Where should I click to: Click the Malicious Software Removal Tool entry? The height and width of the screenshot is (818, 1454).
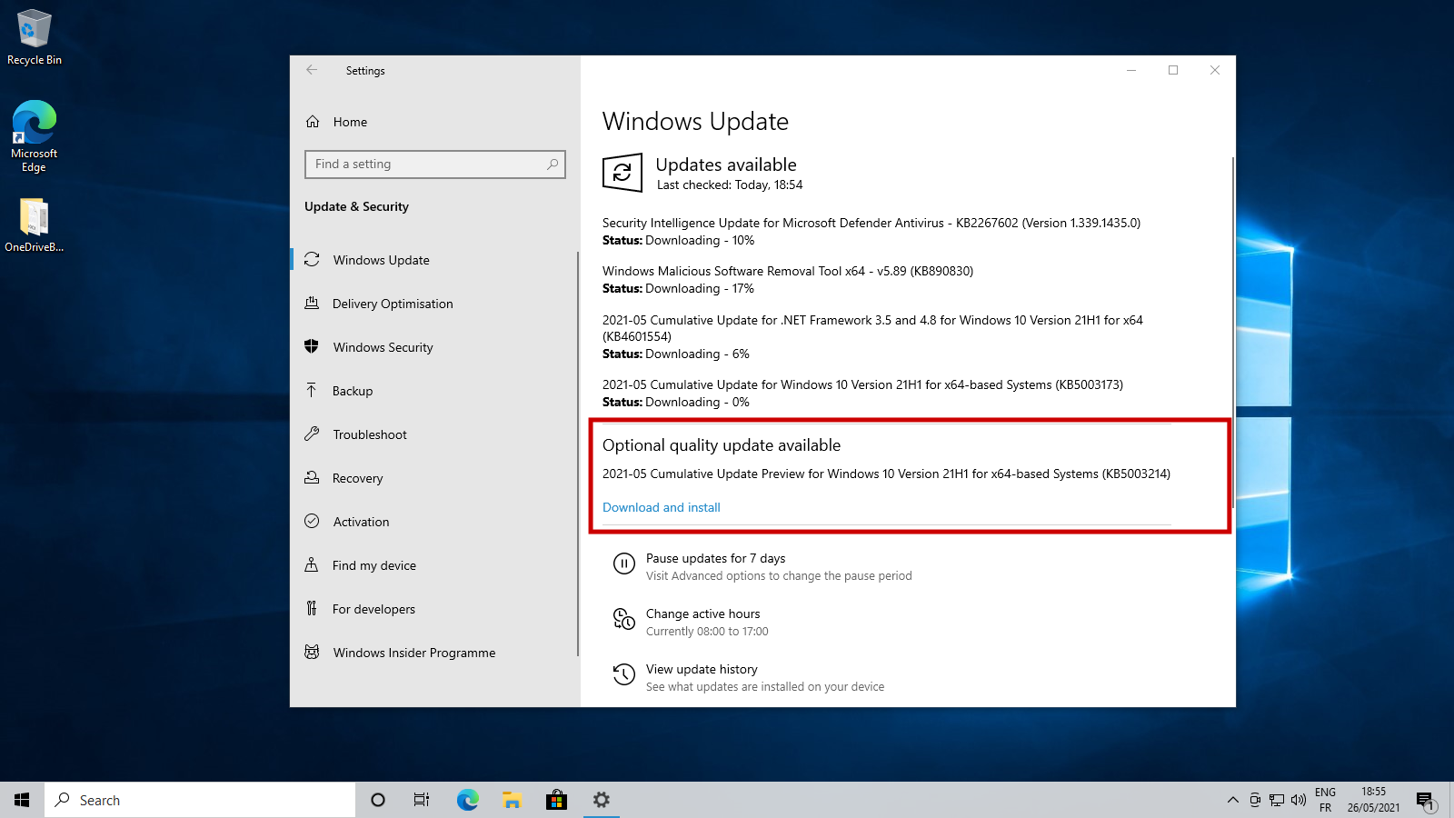(x=788, y=271)
